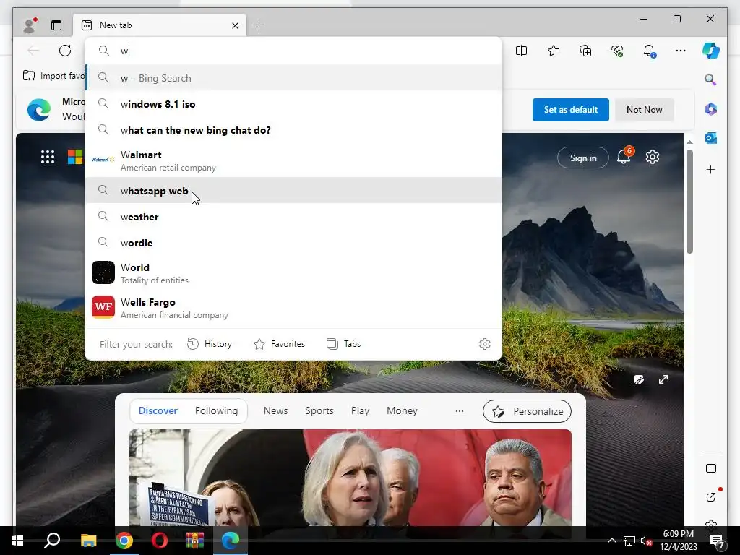Click Set as default button
740x555 pixels.
(x=571, y=110)
